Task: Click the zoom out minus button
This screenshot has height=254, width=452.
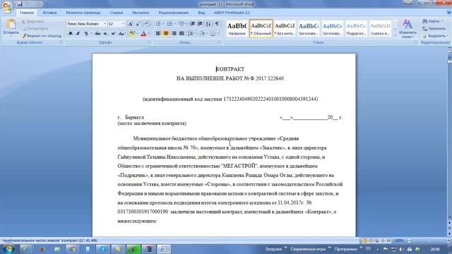Action: click(x=409, y=241)
